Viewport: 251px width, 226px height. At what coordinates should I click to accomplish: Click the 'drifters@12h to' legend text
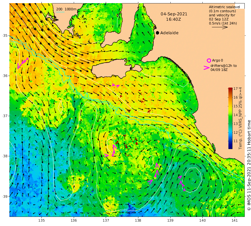223,66
